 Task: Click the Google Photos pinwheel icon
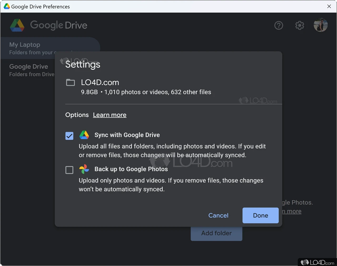[x=84, y=169]
